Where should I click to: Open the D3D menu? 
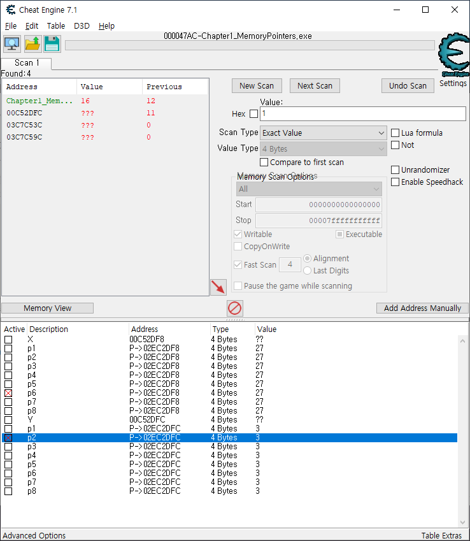[x=82, y=26]
